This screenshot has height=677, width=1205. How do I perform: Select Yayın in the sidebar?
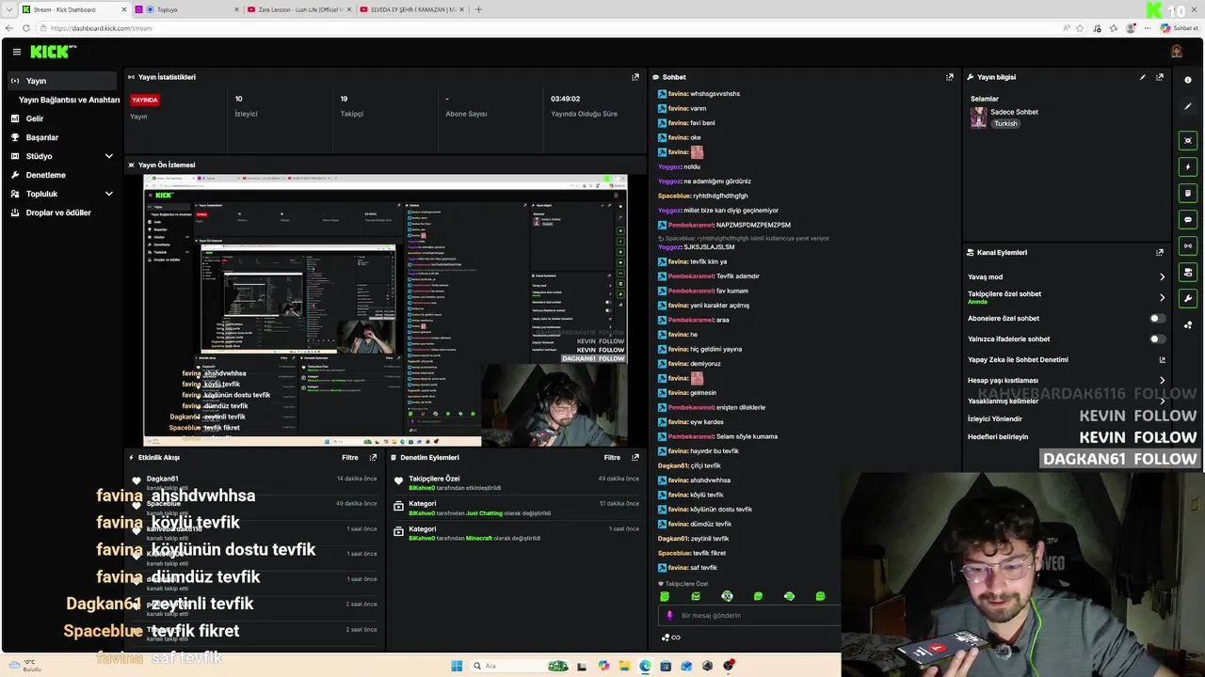pos(64,81)
